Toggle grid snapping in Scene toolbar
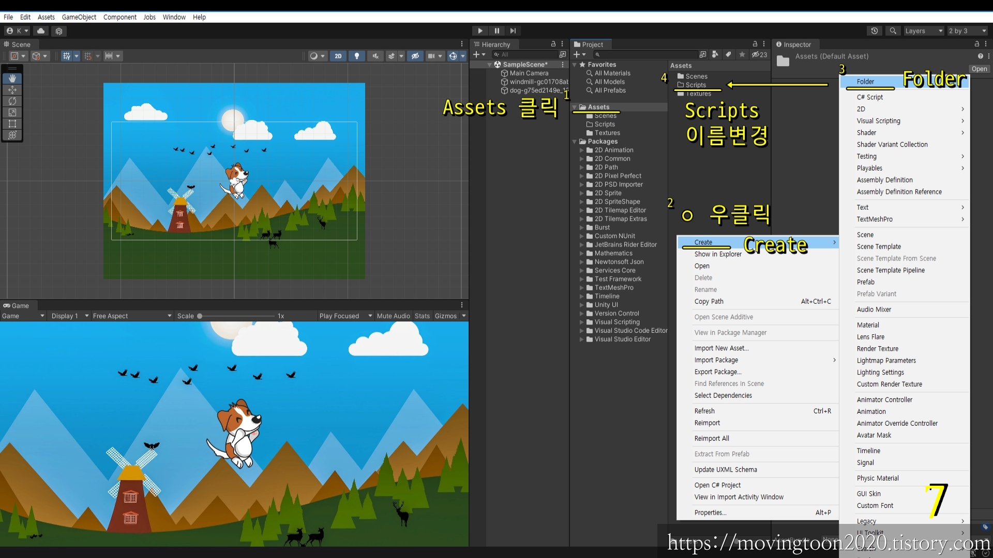 pos(88,56)
